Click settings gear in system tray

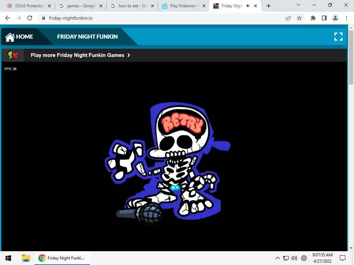tap(304, 258)
